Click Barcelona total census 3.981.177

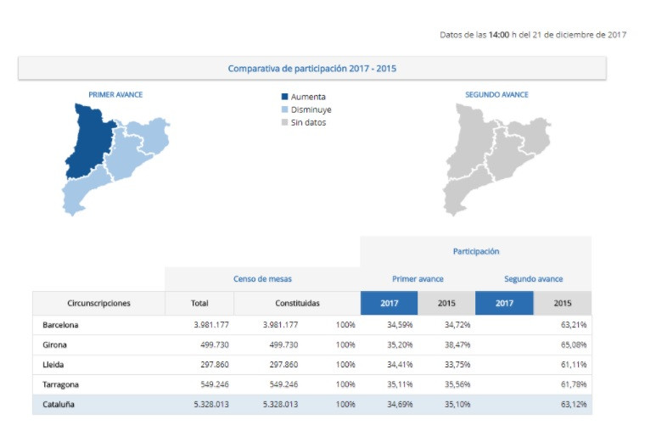point(211,325)
